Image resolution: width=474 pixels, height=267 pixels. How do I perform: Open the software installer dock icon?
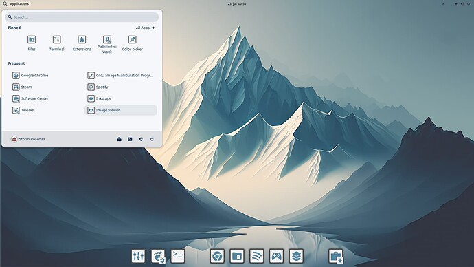(x=336, y=256)
